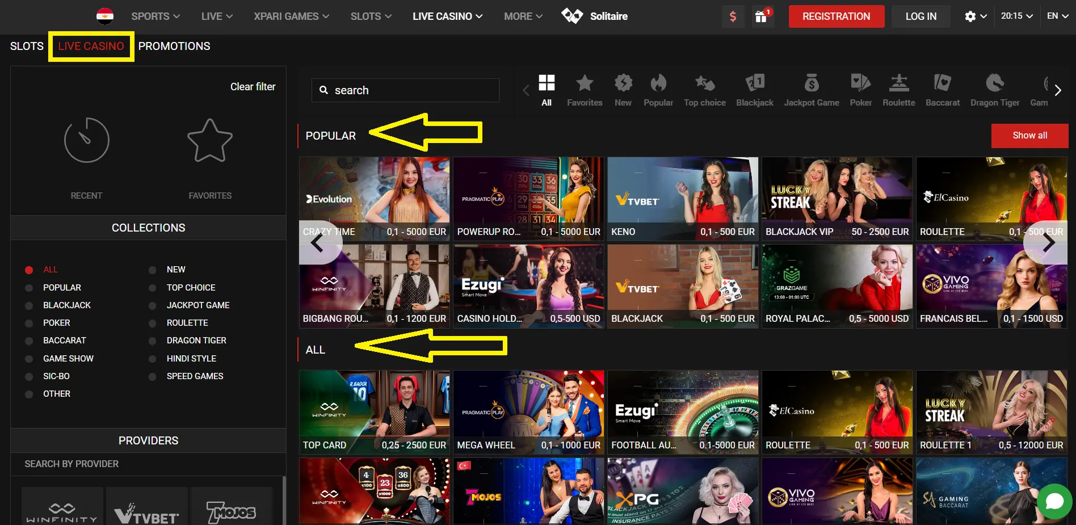Select the Popular collection radio button
The width and height of the screenshot is (1076, 525).
point(29,288)
